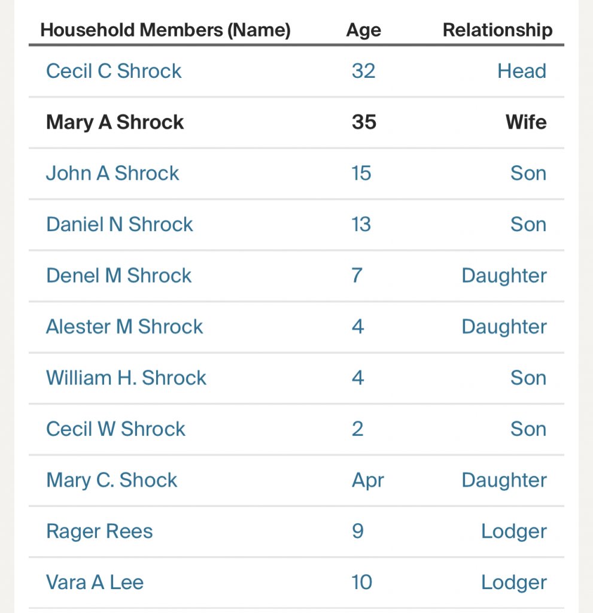Select Cecil W Shrock name link
This screenshot has width=593, height=613.
pos(115,429)
